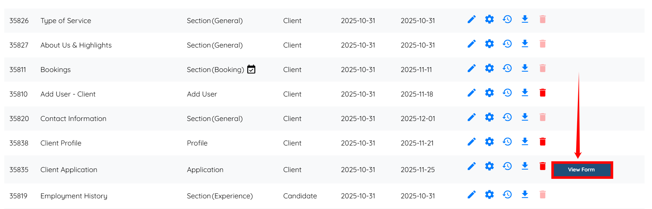Screen dimensions: 652x209
Task: Click the calendar icon beside Section (Booking)
Action: 251,69
